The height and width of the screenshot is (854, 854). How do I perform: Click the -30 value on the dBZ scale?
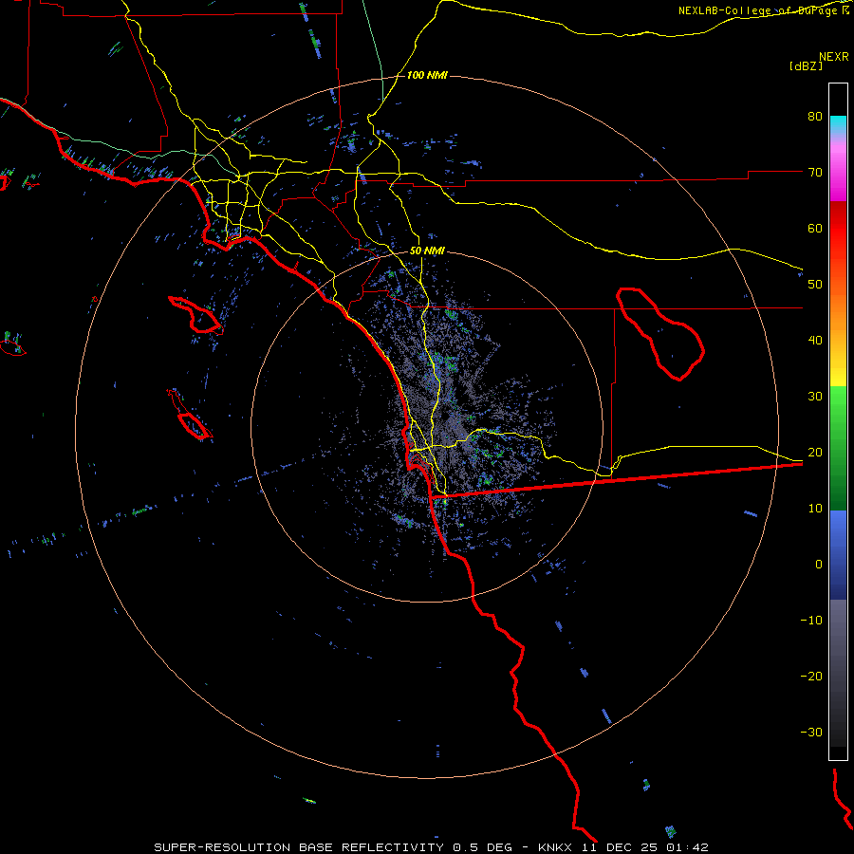811,732
